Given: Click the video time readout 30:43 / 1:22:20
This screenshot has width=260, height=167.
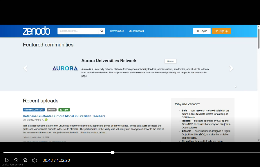Looking at the screenshot, I should [x=56, y=160].
